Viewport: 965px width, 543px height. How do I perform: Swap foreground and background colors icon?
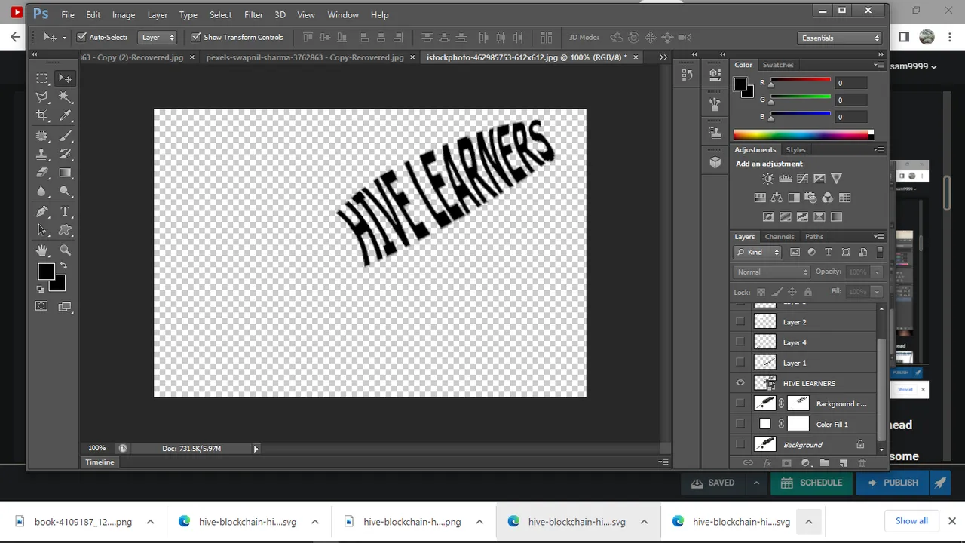pyautogui.click(x=63, y=266)
